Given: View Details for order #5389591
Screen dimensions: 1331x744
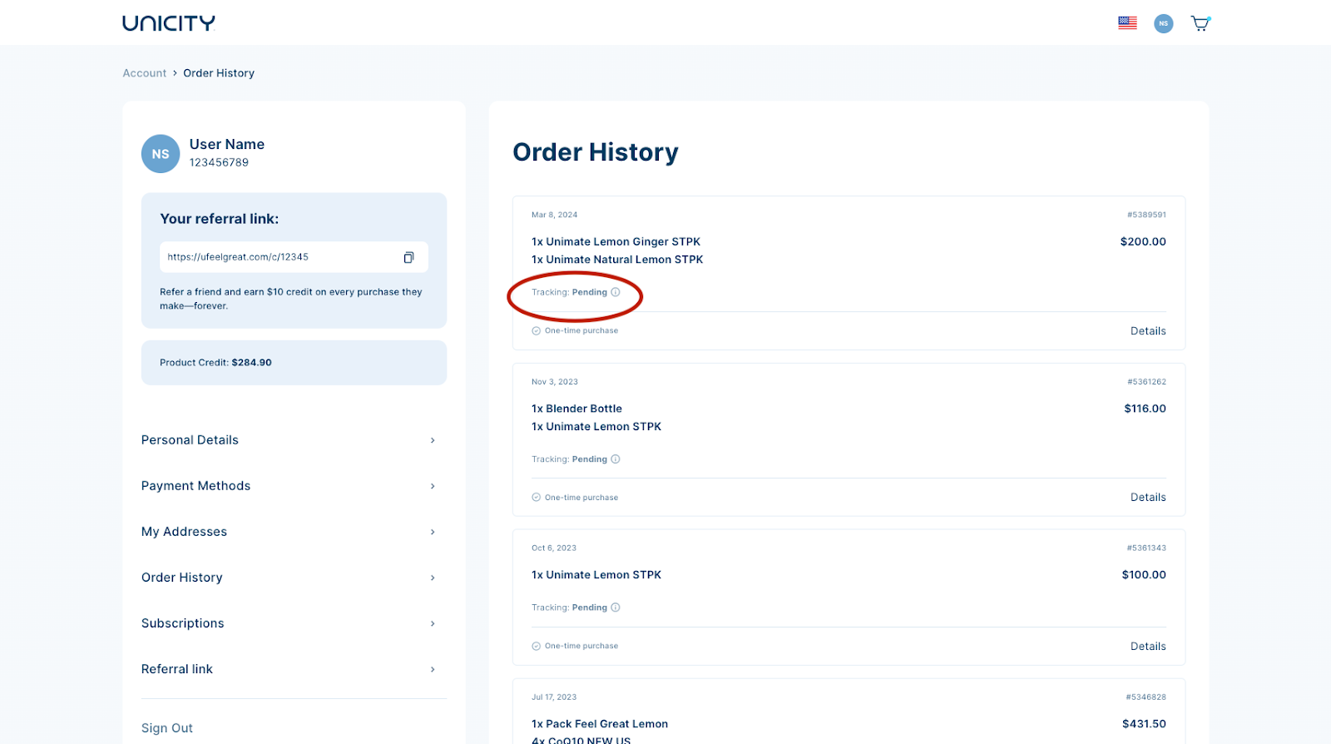Looking at the screenshot, I should pyautogui.click(x=1148, y=331).
